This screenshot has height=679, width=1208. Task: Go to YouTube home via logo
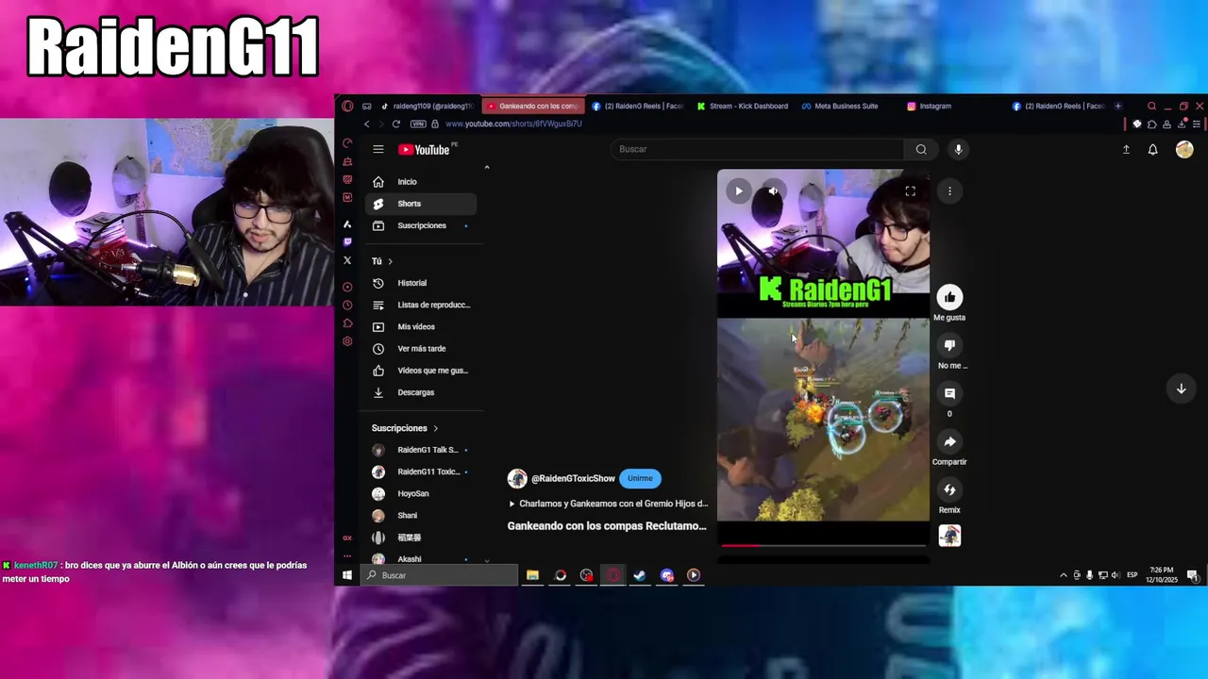click(424, 149)
